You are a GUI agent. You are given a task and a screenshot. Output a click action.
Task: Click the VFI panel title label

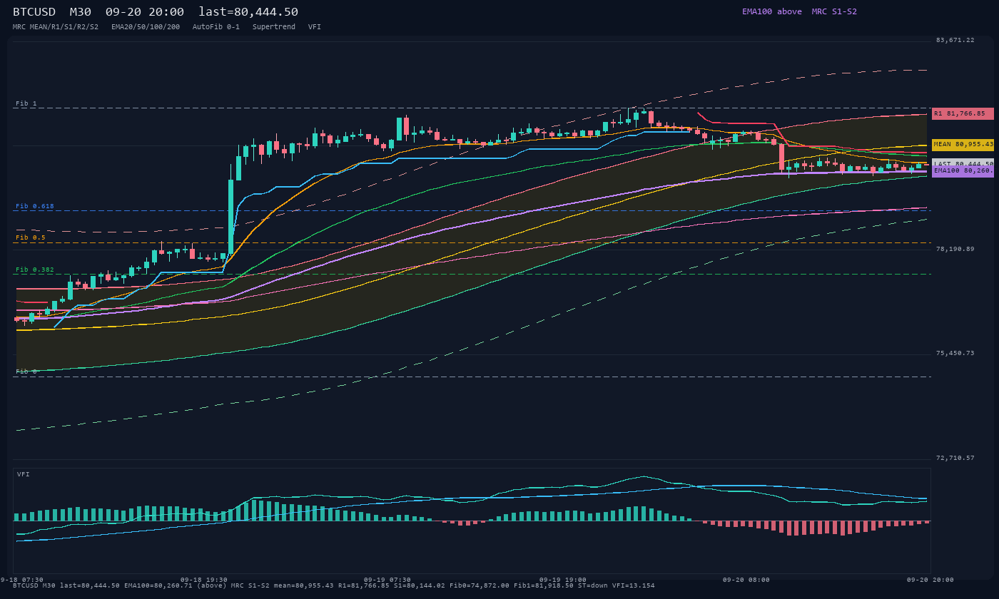tap(24, 474)
